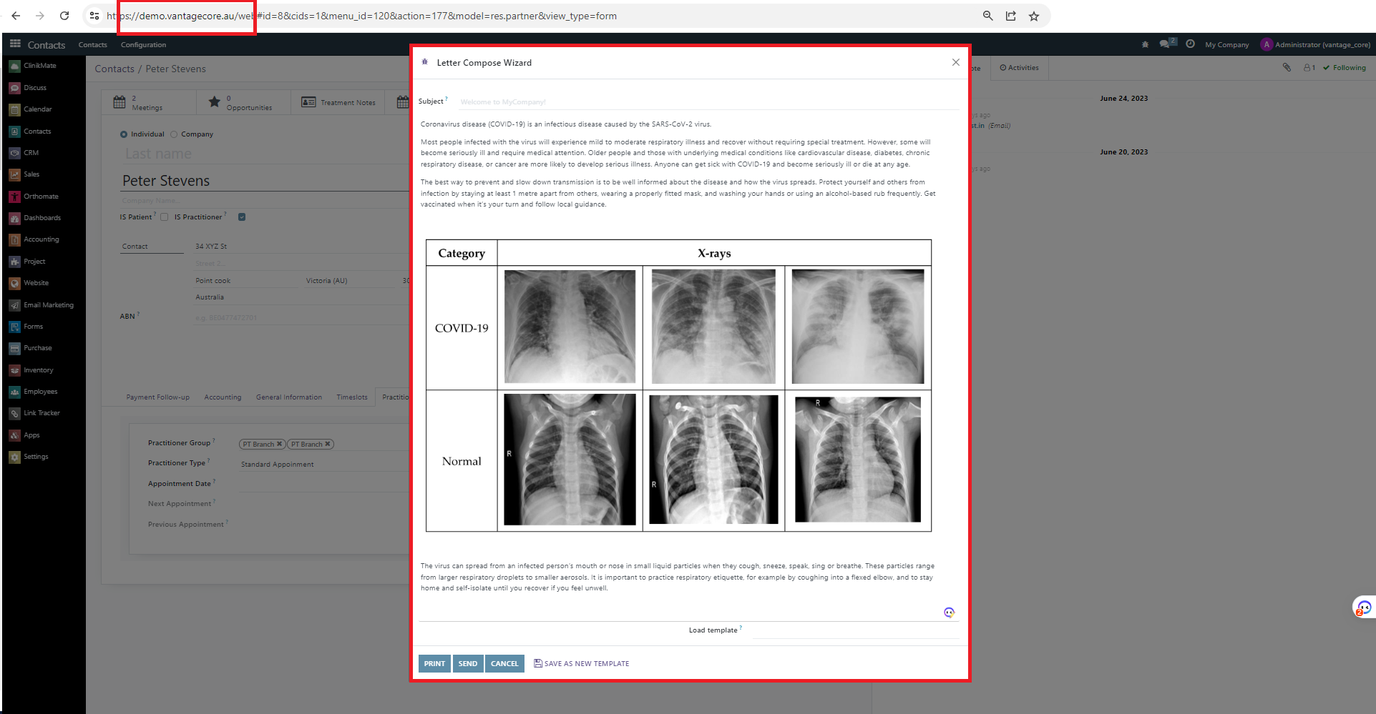Uncheck the IS Practitioner checkbox
The width and height of the screenshot is (1376, 714).
click(242, 217)
